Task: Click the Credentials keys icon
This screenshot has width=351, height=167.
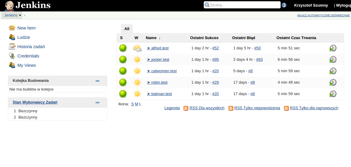Action: [12, 56]
